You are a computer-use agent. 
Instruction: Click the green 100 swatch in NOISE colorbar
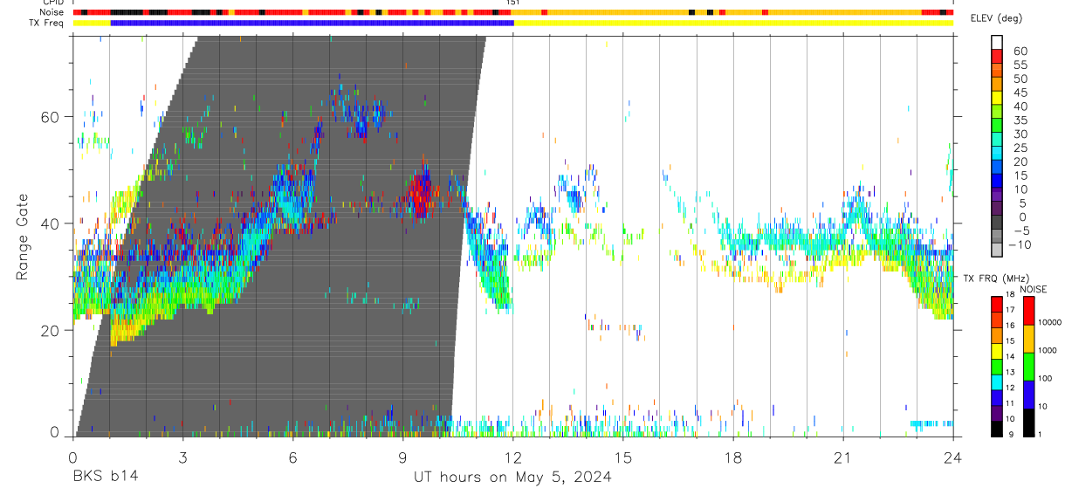[x=1028, y=366]
